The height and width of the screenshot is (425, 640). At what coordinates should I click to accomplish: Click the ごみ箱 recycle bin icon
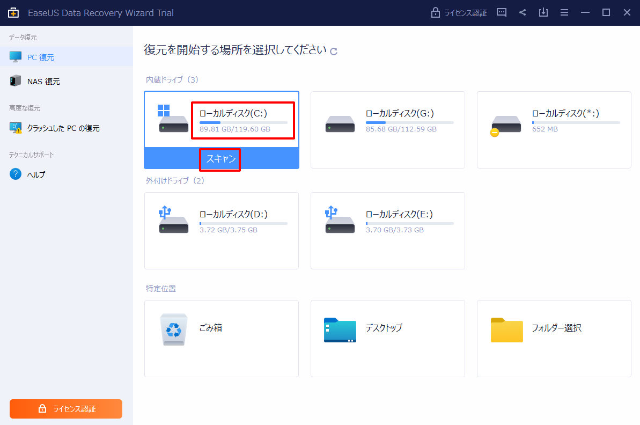(174, 329)
